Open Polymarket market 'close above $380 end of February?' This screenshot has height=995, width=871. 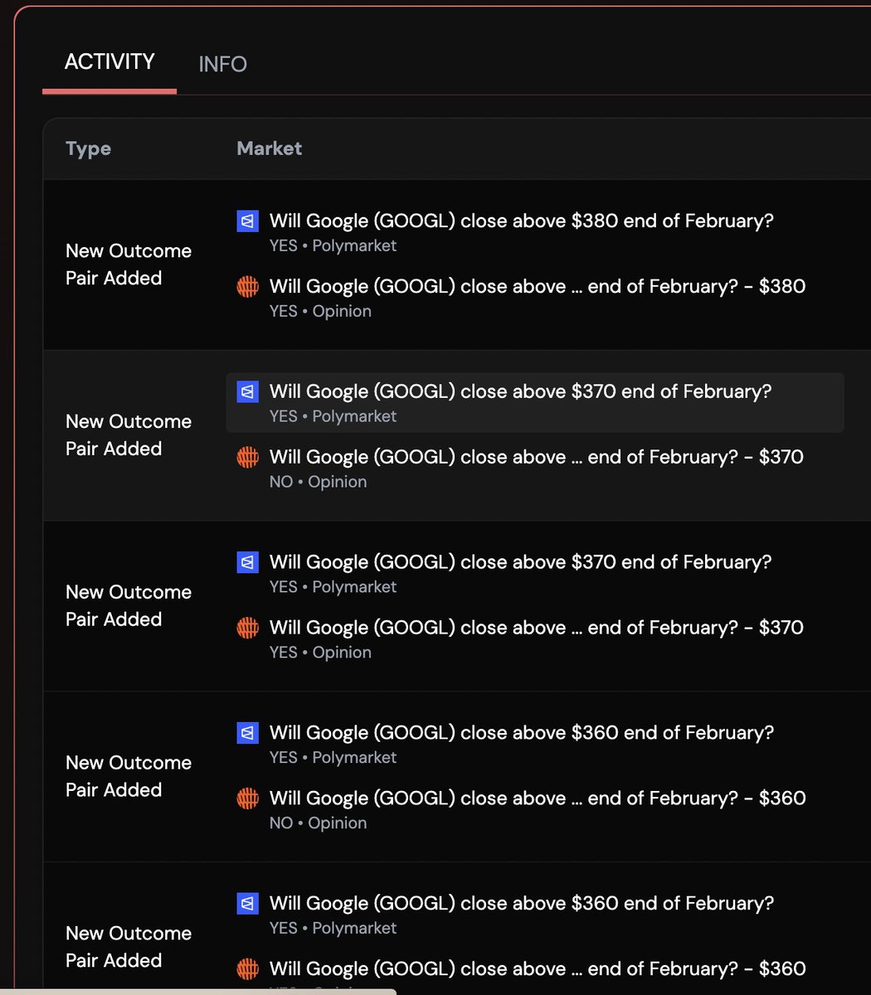[521, 221]
